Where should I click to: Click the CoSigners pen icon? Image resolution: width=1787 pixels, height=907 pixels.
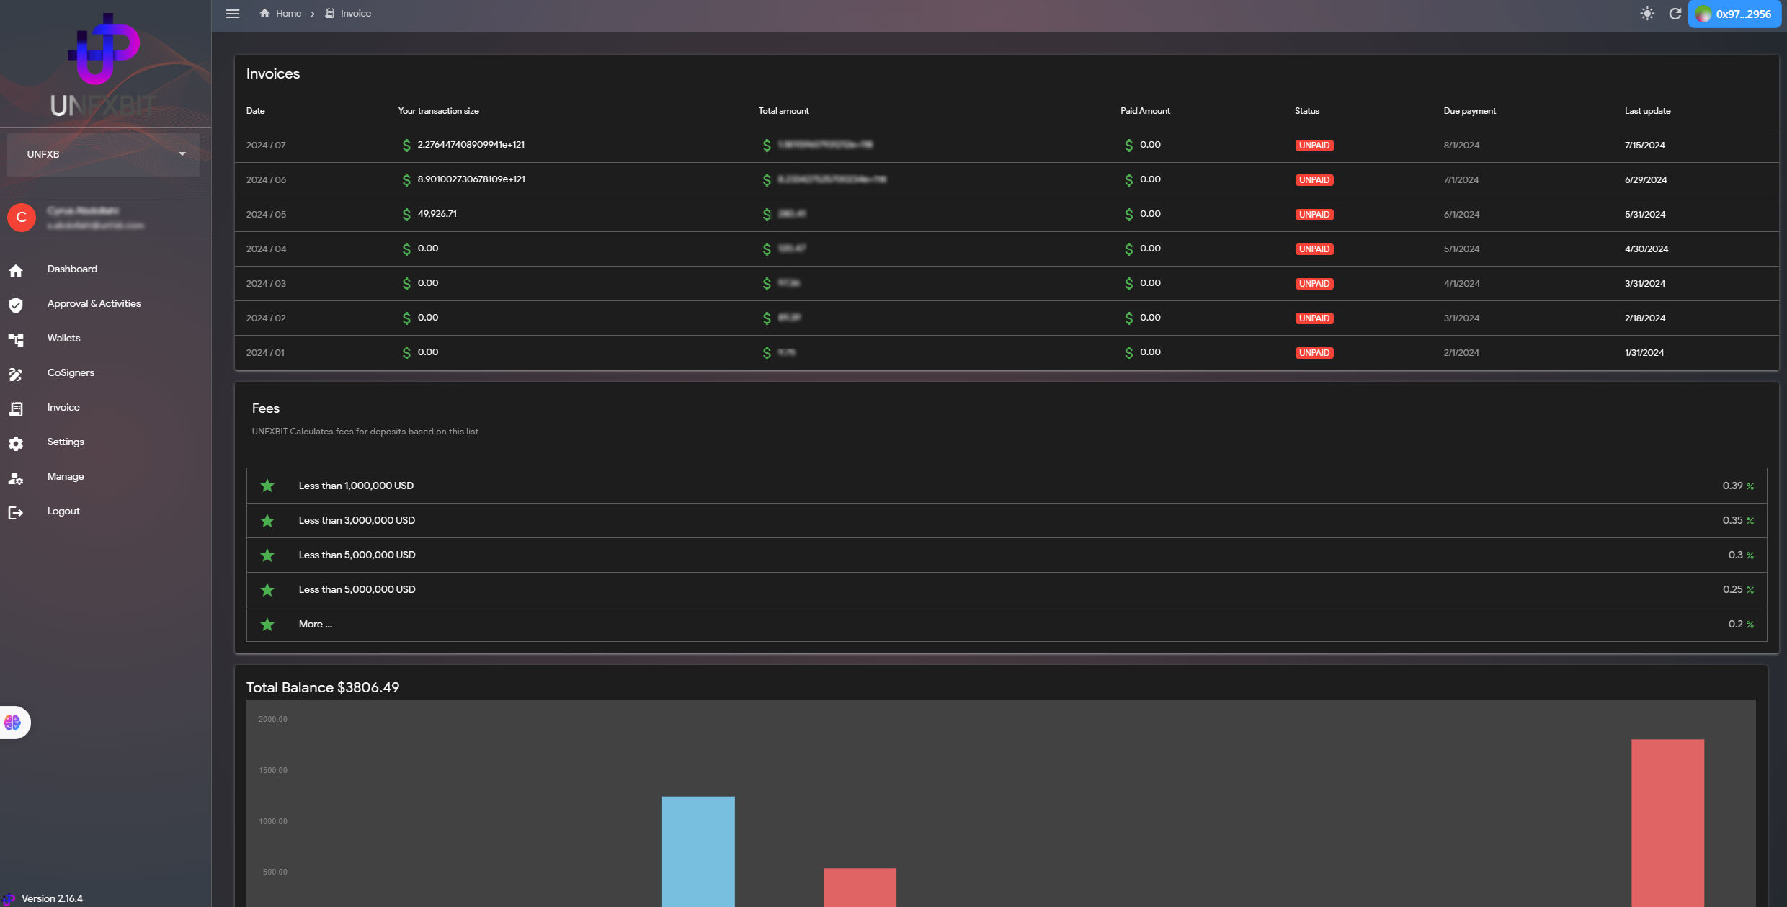coord(16,374)
